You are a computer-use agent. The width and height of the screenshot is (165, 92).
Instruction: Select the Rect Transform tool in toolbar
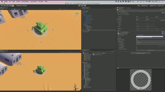[13, 6]
